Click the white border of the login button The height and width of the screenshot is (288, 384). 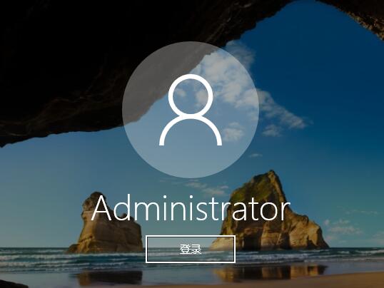click(191, 236)
